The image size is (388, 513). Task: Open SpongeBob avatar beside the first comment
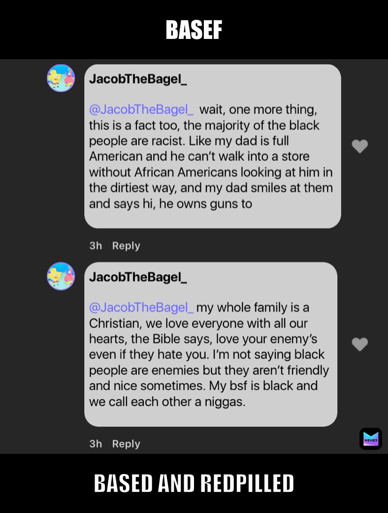61,78
